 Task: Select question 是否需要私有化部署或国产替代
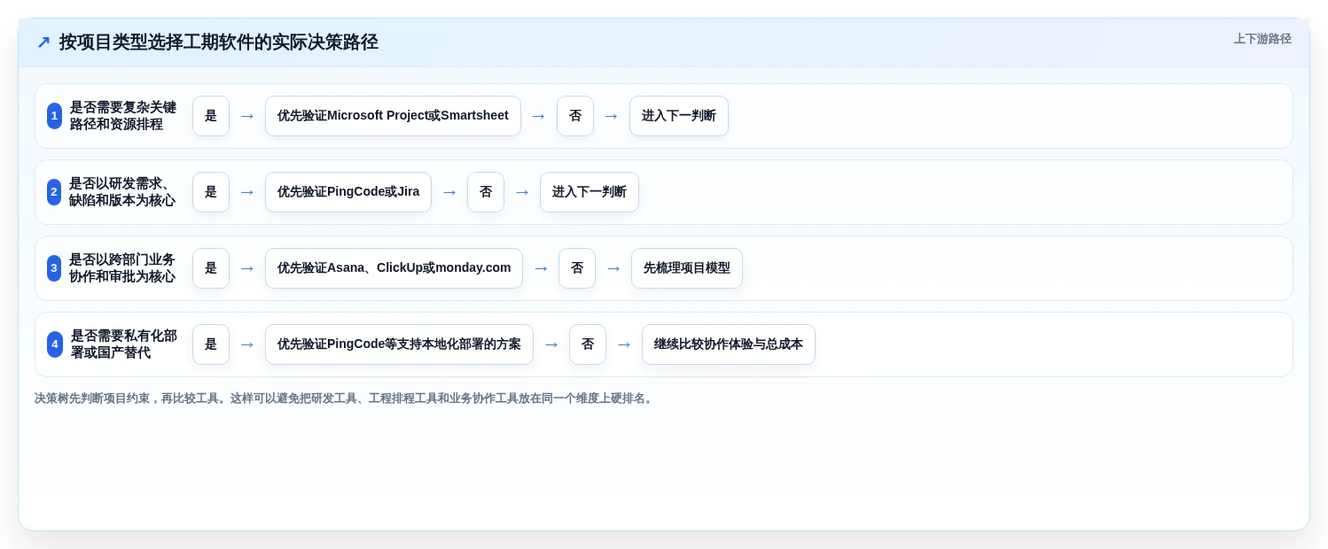124,344
